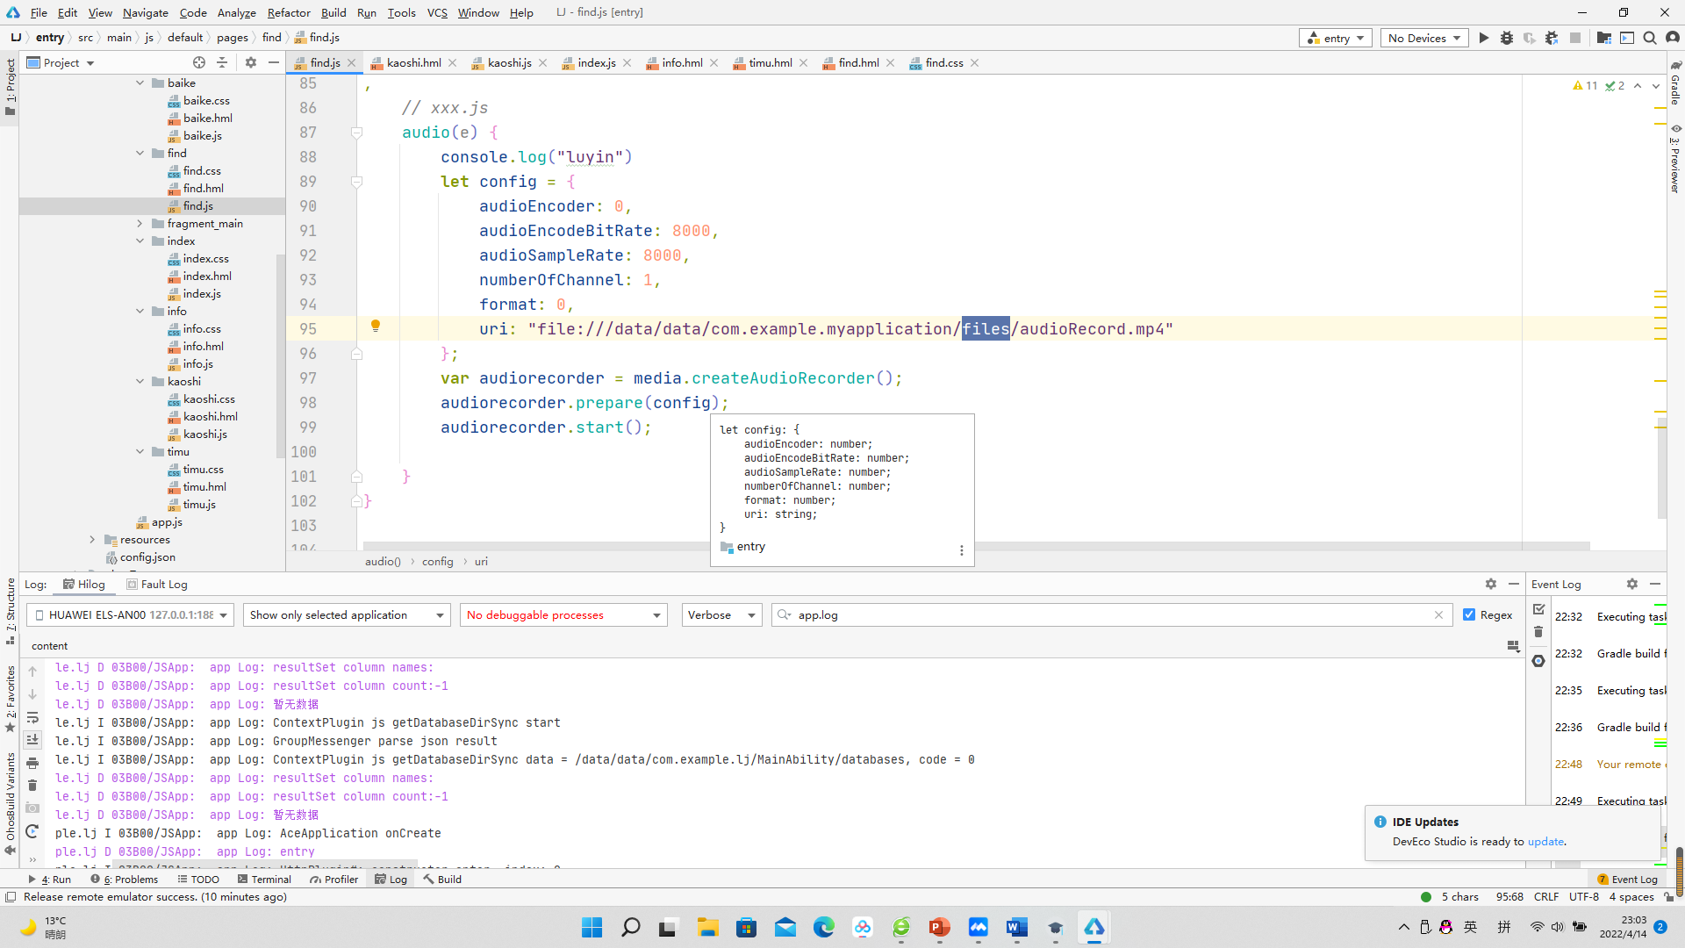The width and height of the screenshot is (1685, 948).
Task: Switch to Fault Log tab
Action: click(x=156, y=585)
